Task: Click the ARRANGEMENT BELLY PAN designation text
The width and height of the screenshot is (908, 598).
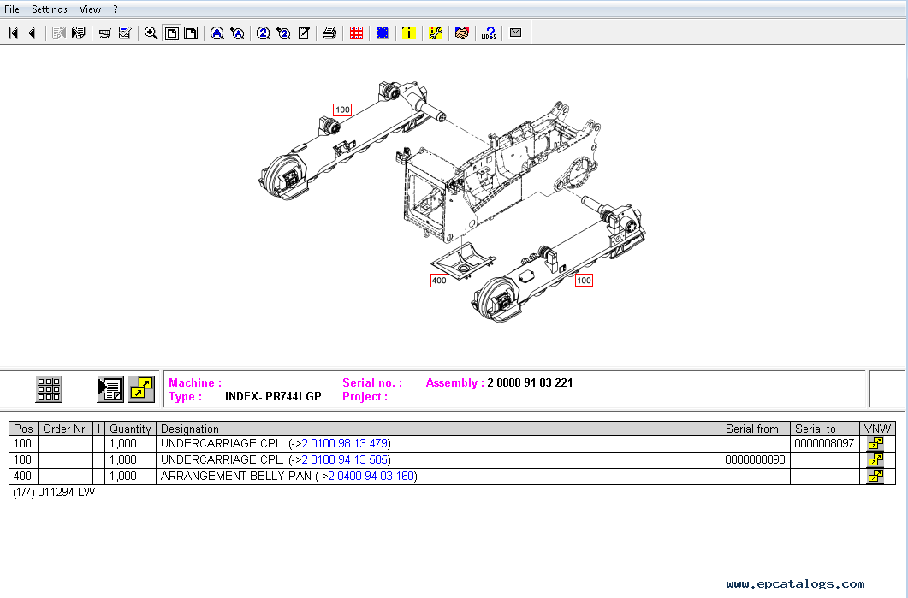Action: coord(236,477)
